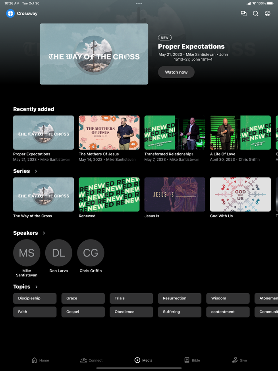Tap the 'Renewed' series title text
The height and width of the screenshot is (371, 278).
[87, 216]
